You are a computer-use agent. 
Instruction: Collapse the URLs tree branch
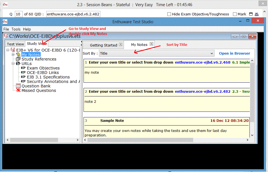point(13,63)
